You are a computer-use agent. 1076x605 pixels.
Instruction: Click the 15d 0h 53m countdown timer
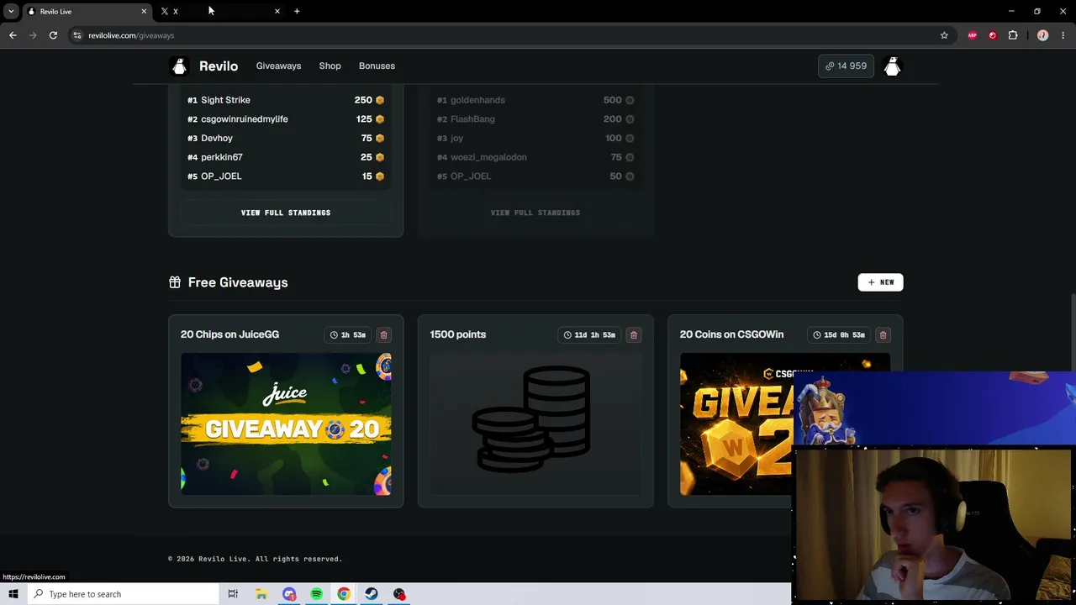[839, 335]
